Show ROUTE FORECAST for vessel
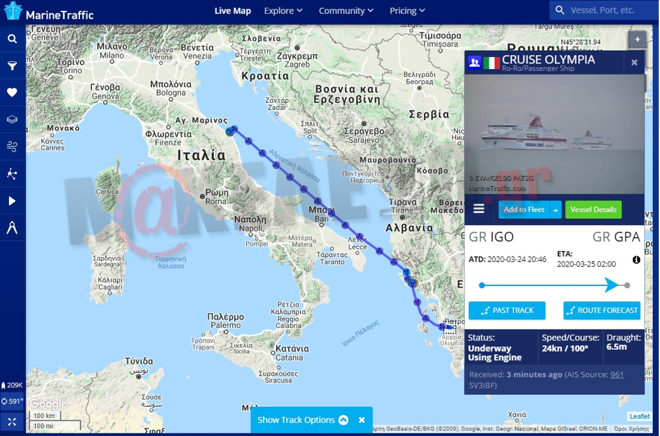The height and width of the screenshot is (436, 660). [602, 310]
